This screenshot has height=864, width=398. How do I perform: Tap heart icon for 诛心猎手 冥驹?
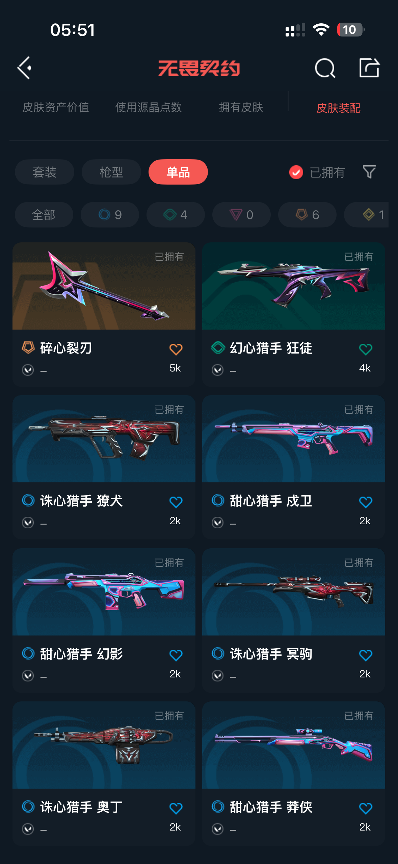click(365, 655)
